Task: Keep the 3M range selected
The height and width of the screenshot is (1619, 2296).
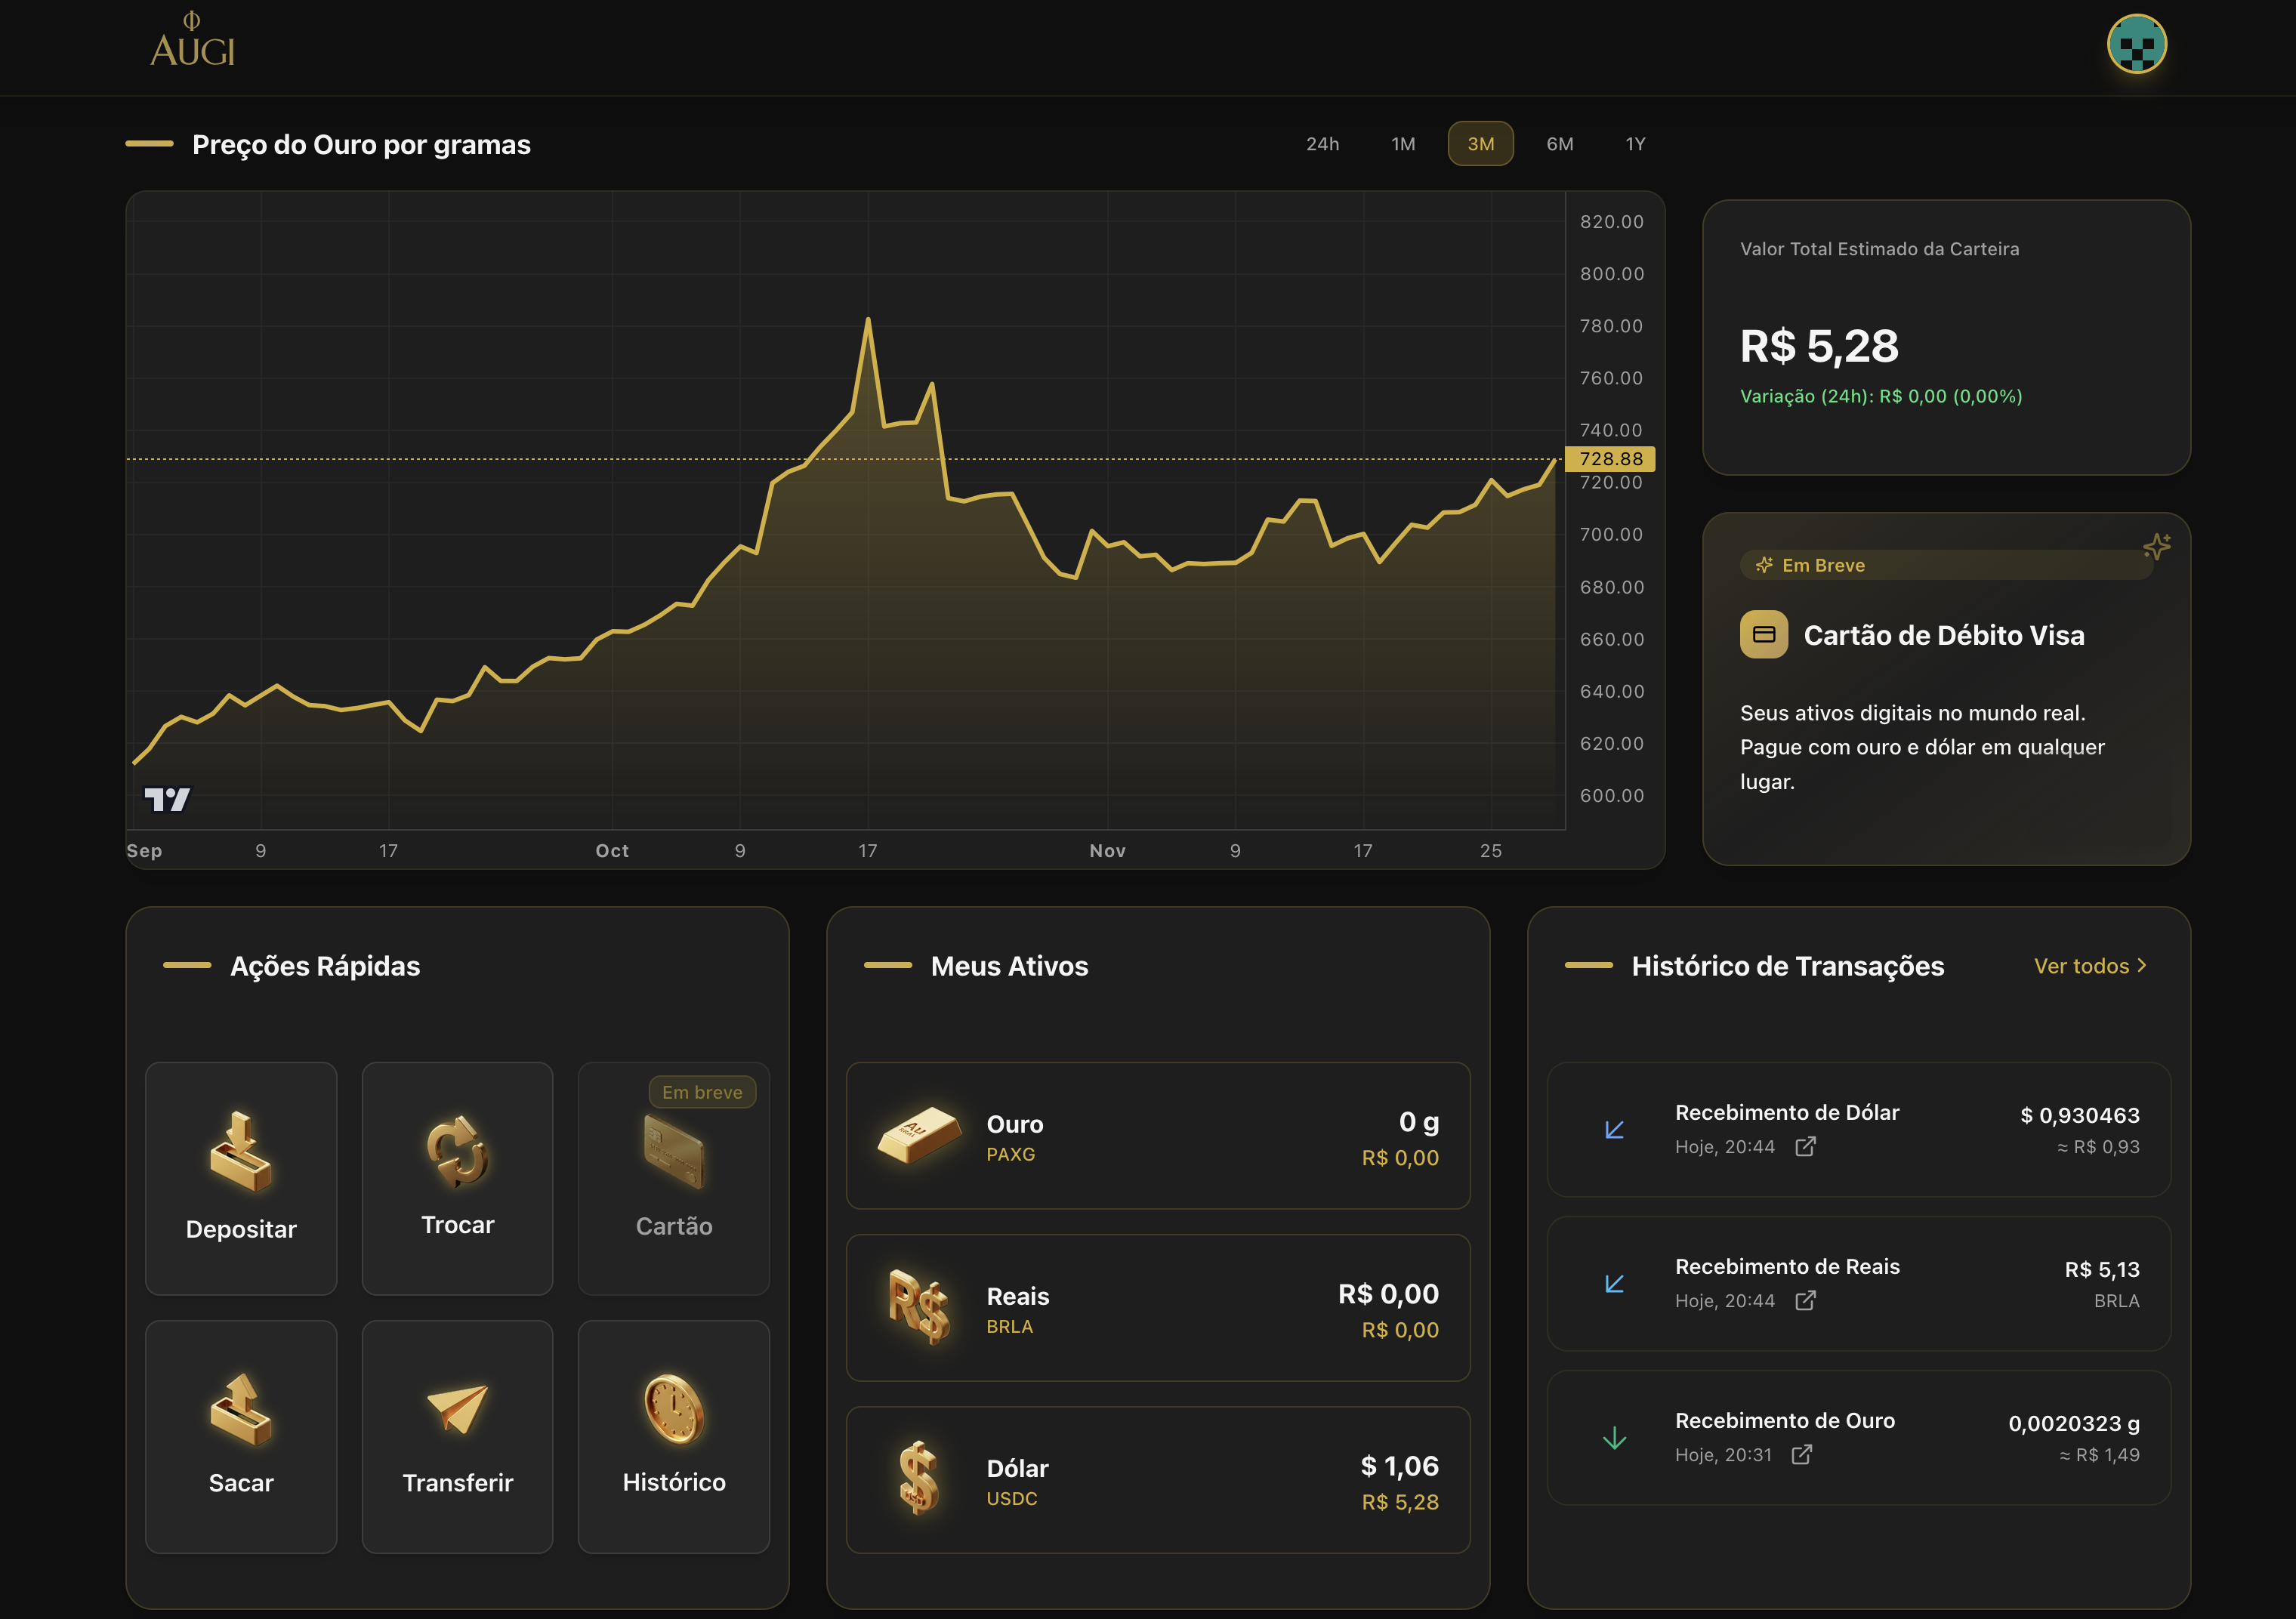Action: click(x=1480, y=143)
